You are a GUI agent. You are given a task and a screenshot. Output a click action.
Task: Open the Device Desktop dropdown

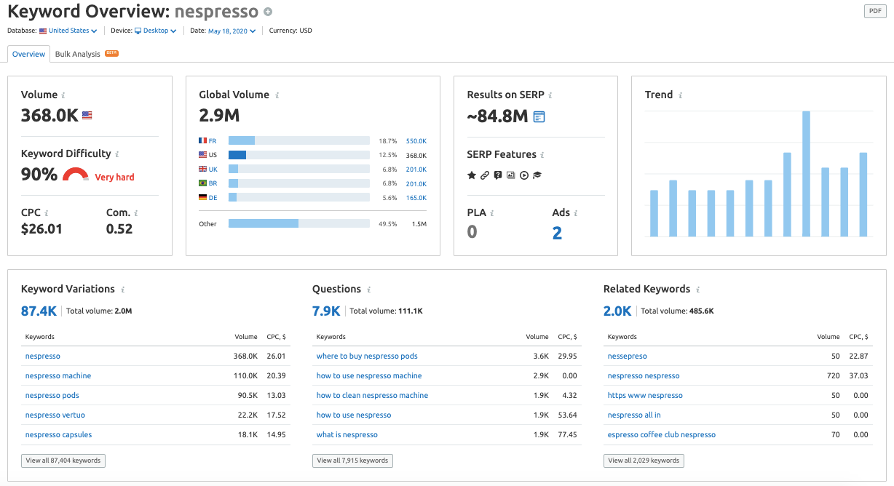tap(155, 31)
